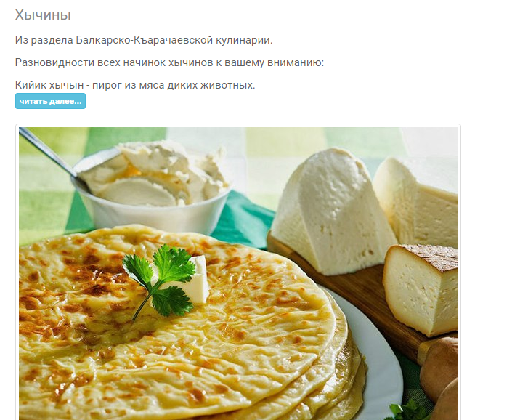Click the parsley sprig on the flatbread
This screenshot has width=528, height=420.
158,280
